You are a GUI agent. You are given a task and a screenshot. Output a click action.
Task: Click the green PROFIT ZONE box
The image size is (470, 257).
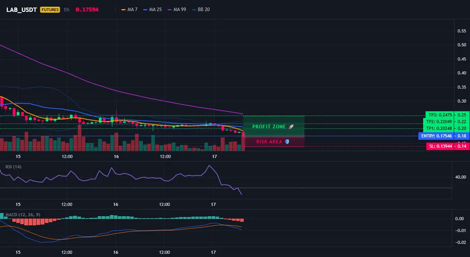[274, 126]
